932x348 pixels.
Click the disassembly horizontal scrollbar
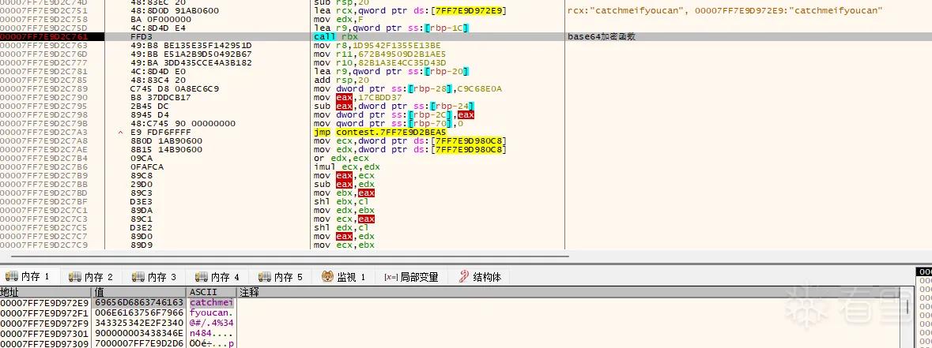284,256
